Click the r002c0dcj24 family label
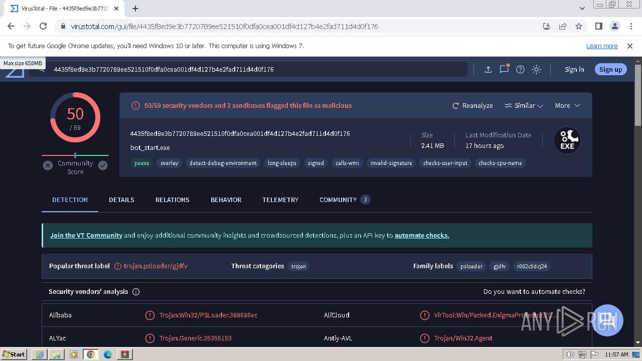 [532, 266]
